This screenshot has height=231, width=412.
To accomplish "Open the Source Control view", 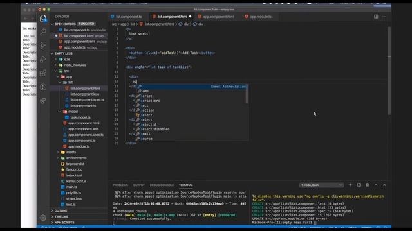I will 43,46.
